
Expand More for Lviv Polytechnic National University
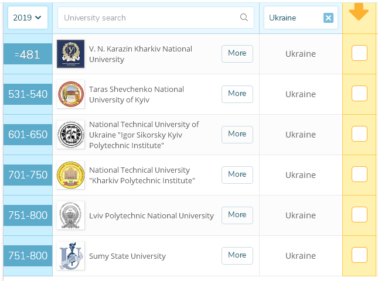[x=237, y=215]
